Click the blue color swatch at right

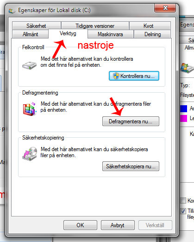[184, 108]
